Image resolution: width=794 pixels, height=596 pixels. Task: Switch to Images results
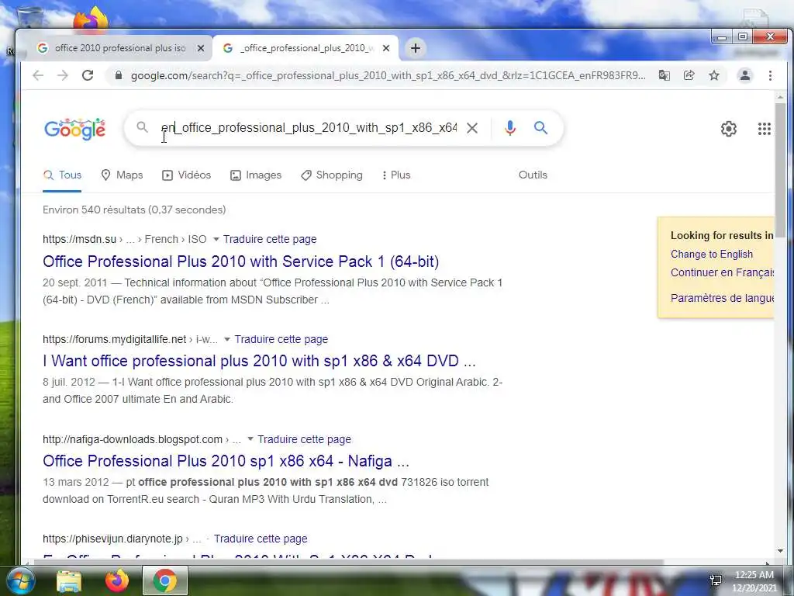(x=256, y=175)
